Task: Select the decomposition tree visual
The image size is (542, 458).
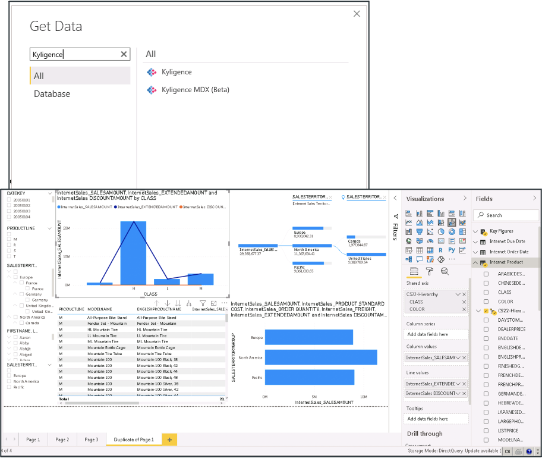Action: click(408, 259)
